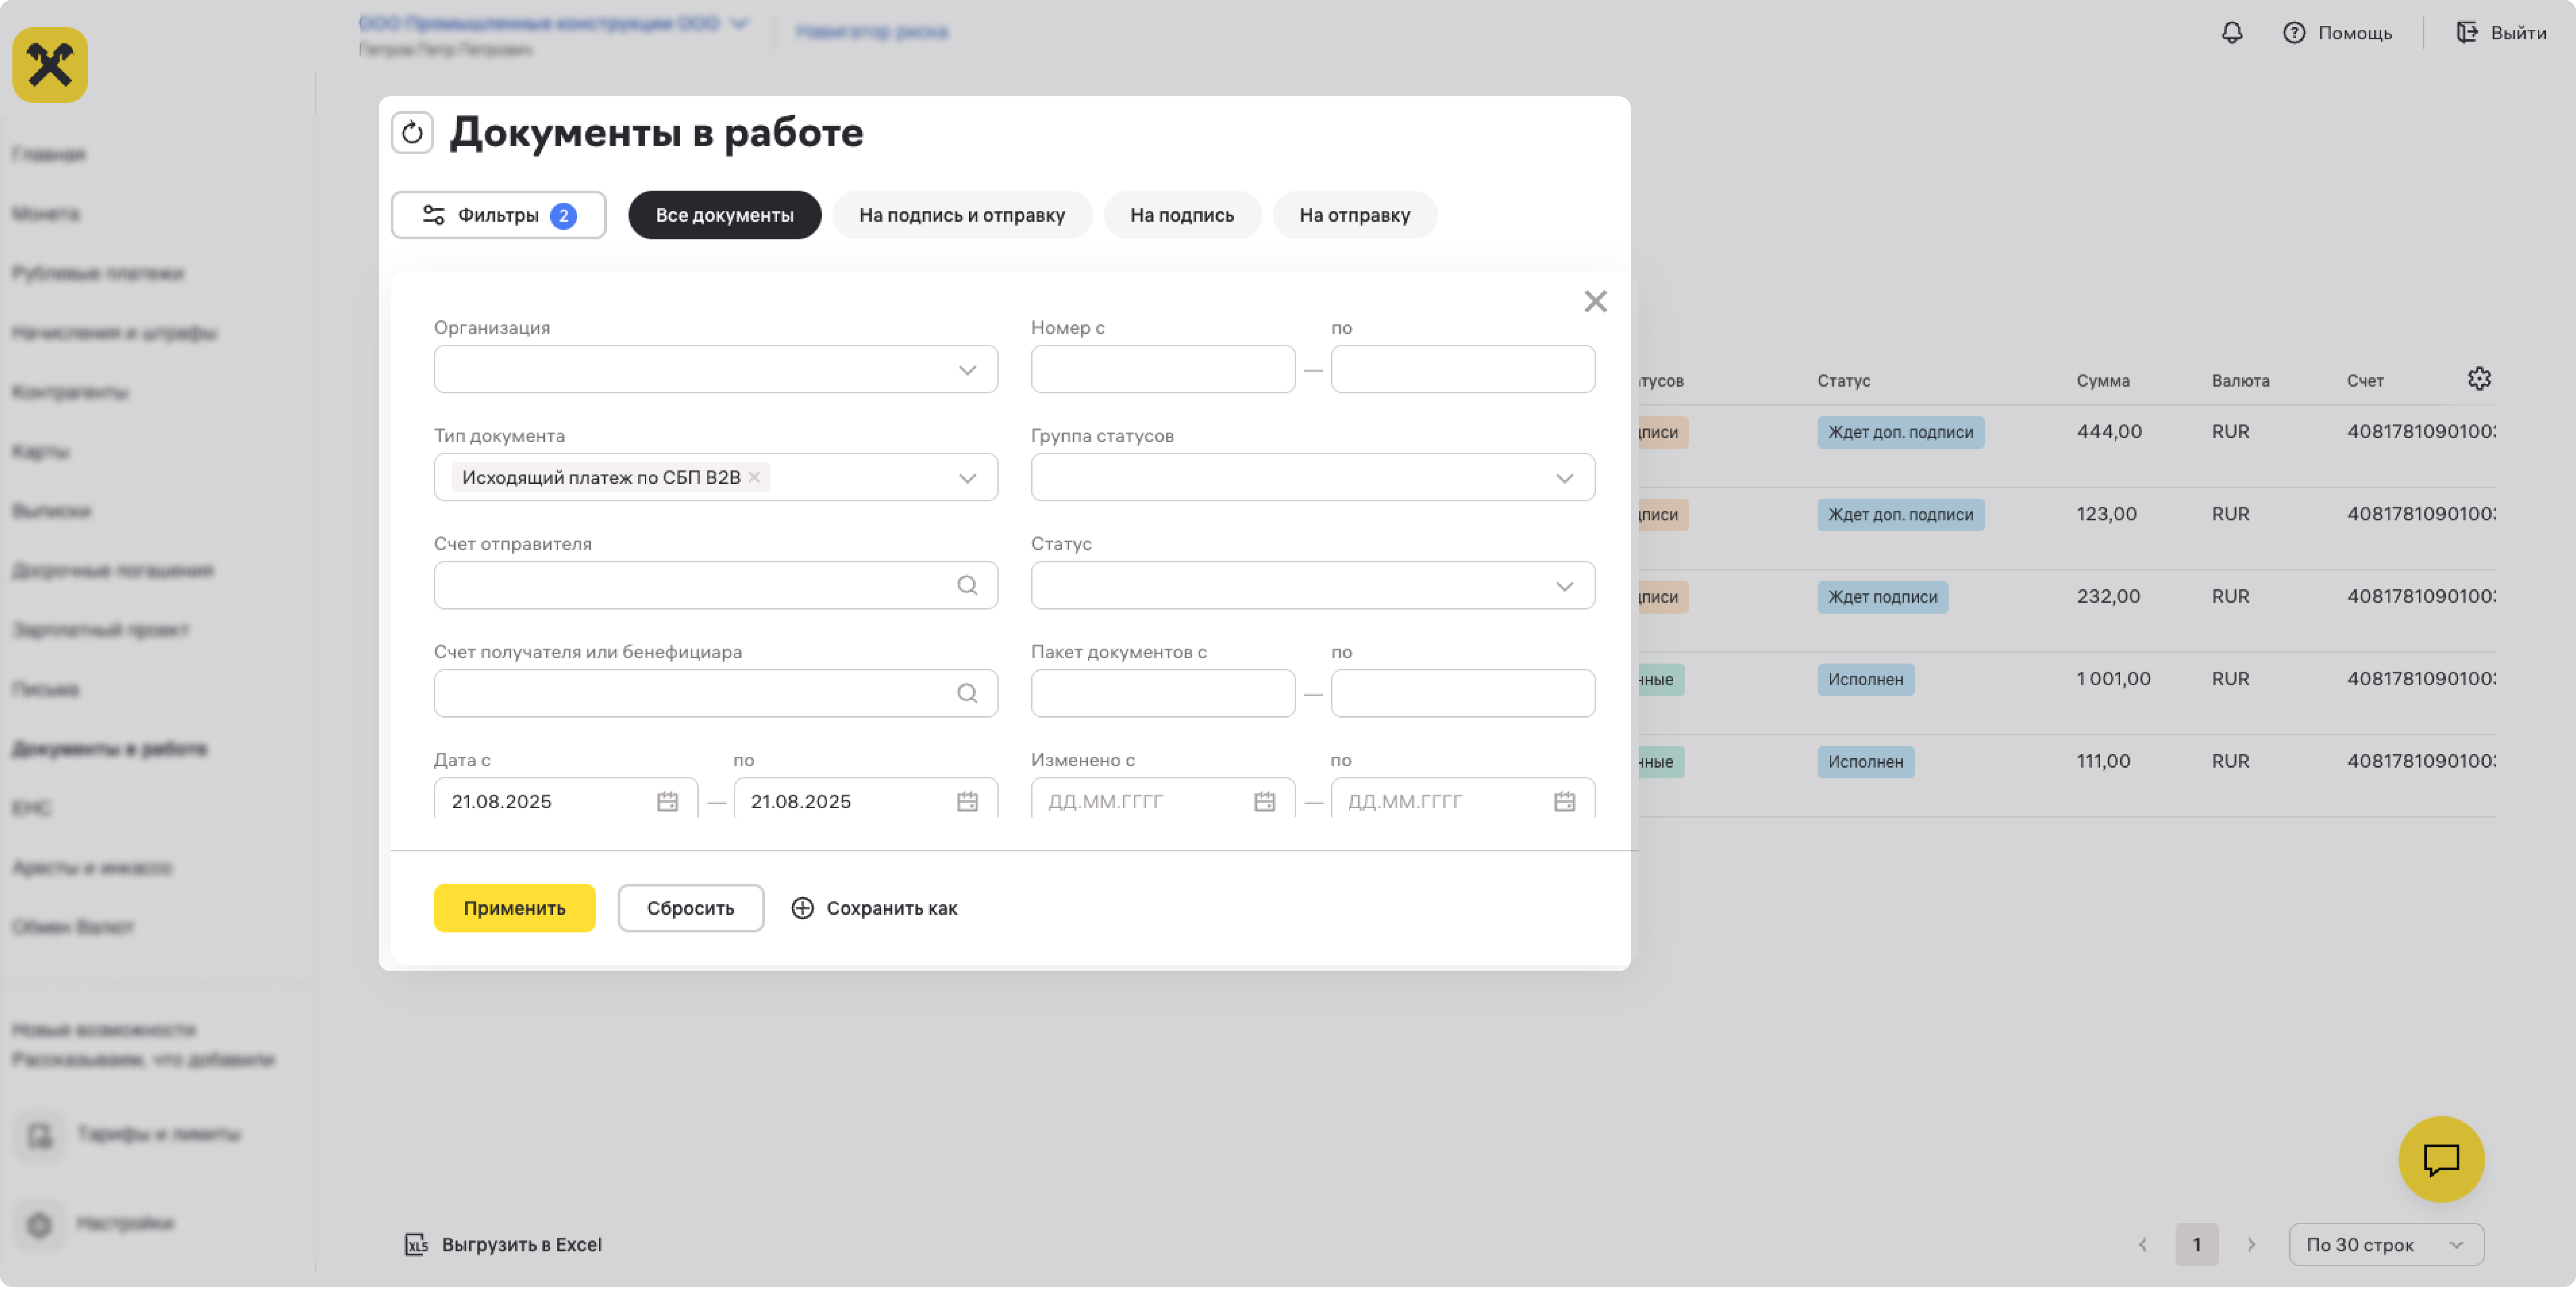Switch to the На отправку tab
Screen dimensions: 2576x1289
(1355, 215)
